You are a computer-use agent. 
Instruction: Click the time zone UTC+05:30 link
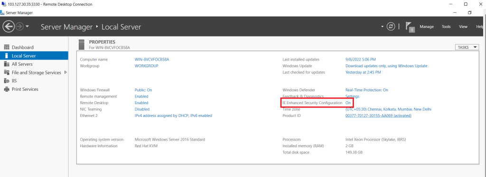(x=388, y=109)
